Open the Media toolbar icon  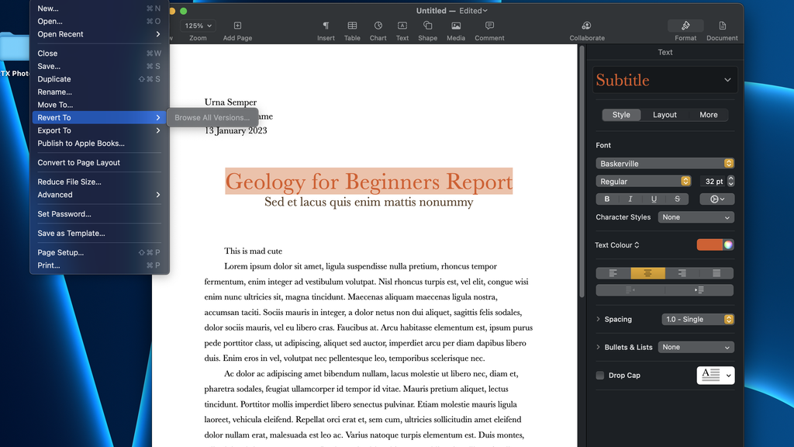tap(456, 26)
